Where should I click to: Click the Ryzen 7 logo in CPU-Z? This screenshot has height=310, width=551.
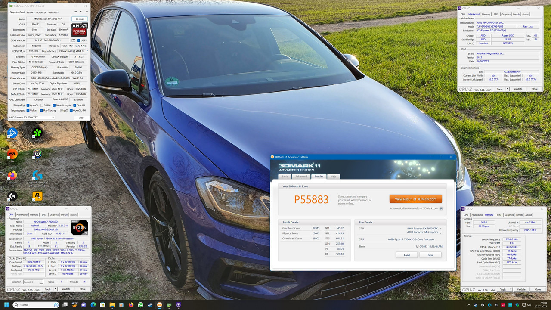click(x=79, y=227)
